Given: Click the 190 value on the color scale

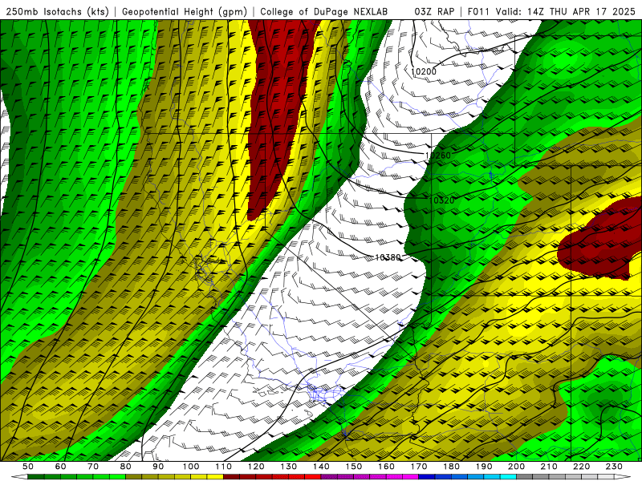Looking at the screenshot, I should (484, 467).
